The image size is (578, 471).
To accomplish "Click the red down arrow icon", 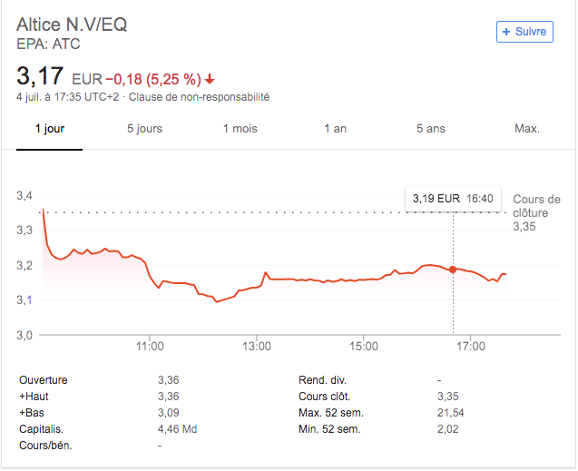I will [x=211, y=78].
